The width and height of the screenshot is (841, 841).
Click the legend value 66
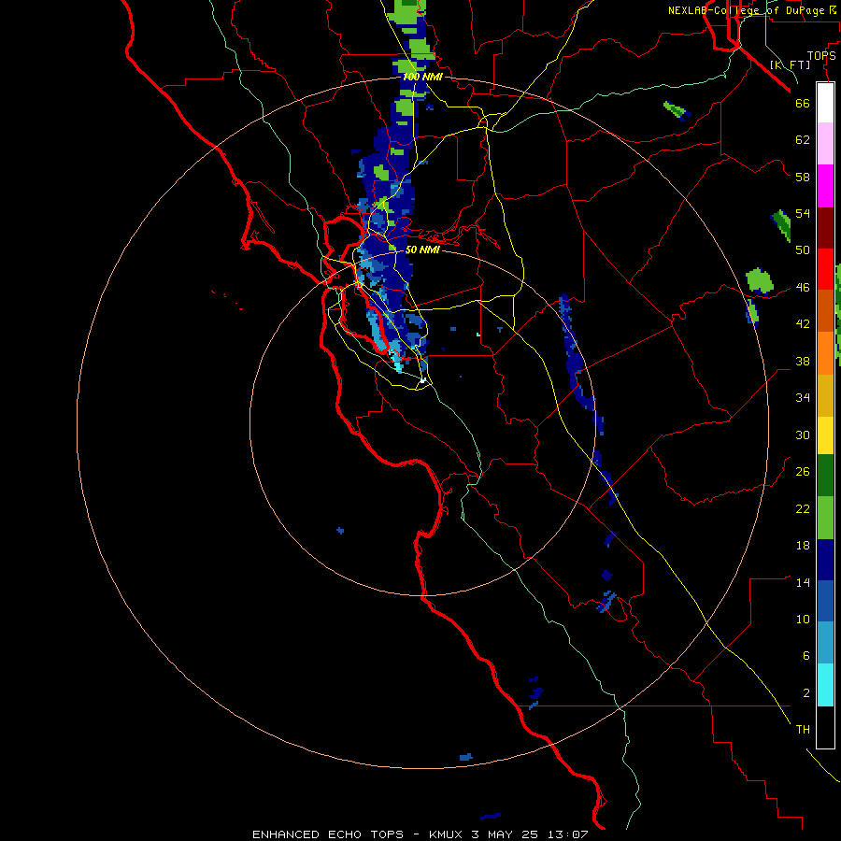coord(803,103)
